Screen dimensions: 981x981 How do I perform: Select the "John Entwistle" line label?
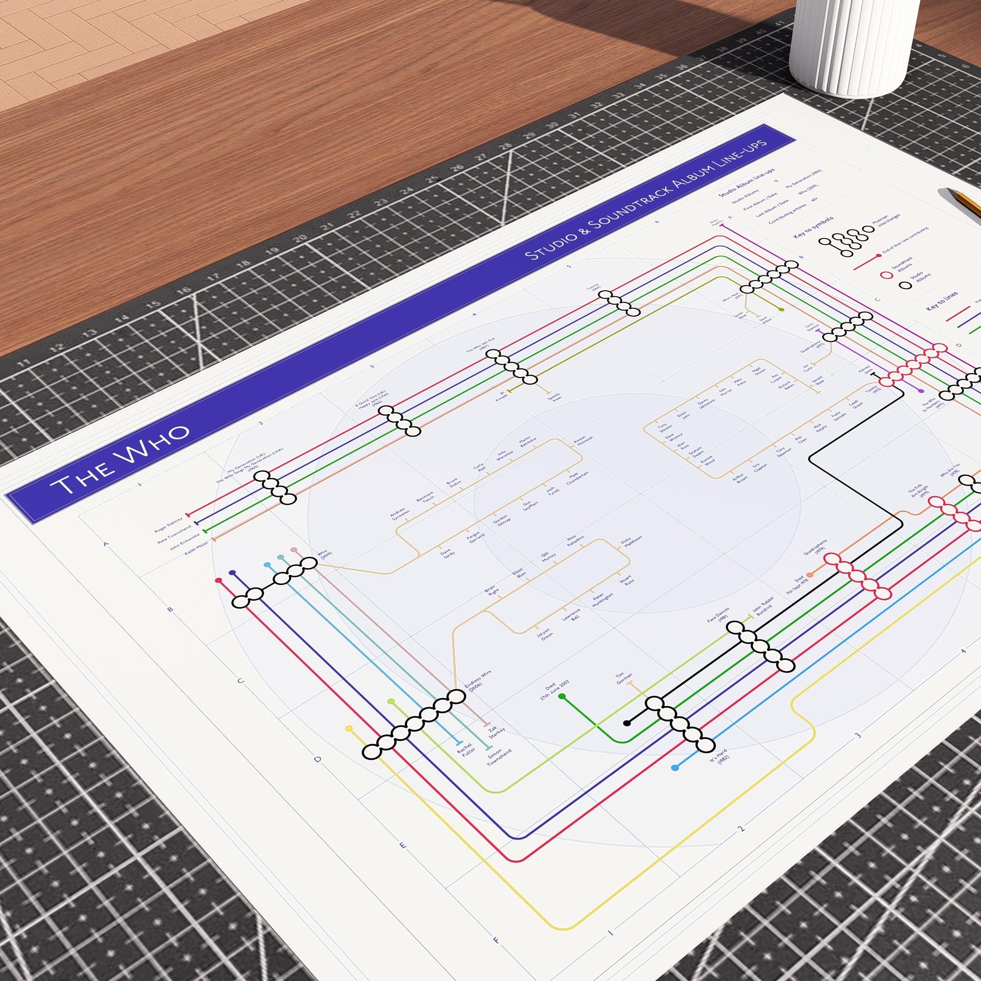(186, 542)
